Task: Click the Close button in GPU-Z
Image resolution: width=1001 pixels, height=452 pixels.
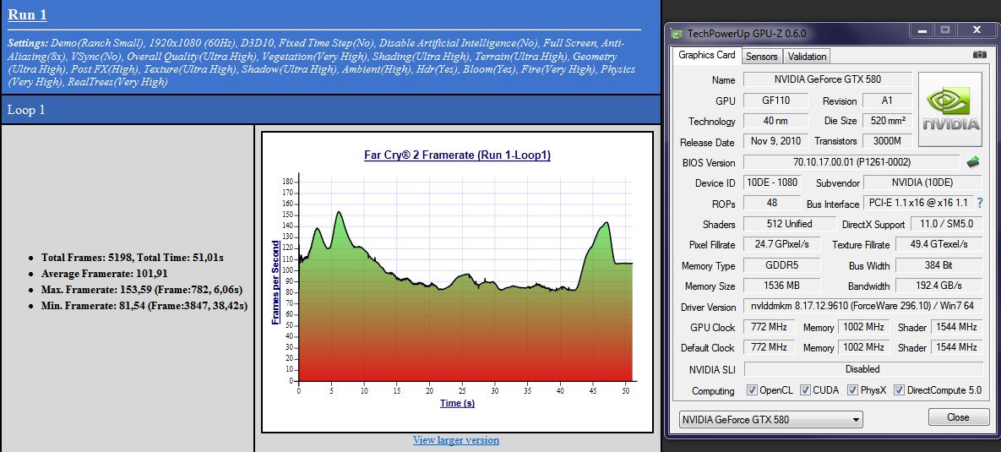Action: 958,417
